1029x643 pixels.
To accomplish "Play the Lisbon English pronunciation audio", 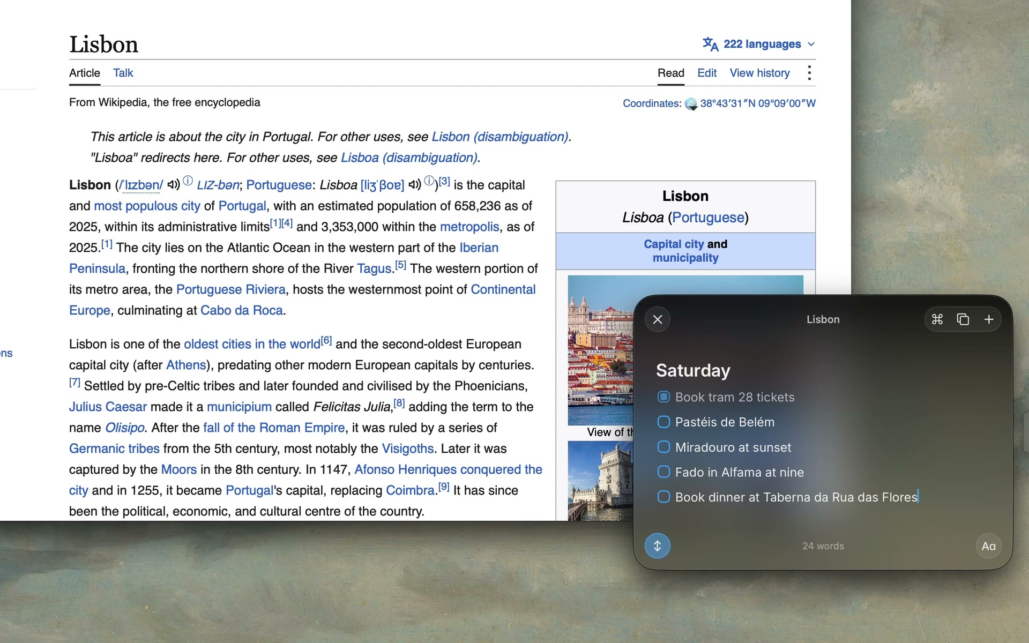I will pos(173,185).
